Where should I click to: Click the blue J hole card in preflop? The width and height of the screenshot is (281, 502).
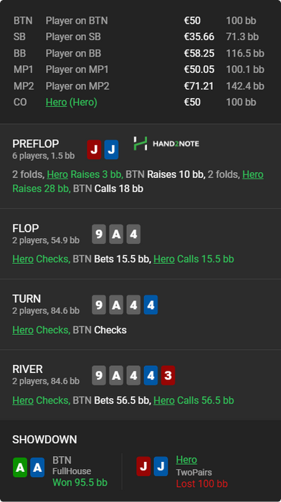(x=111, y=149)
